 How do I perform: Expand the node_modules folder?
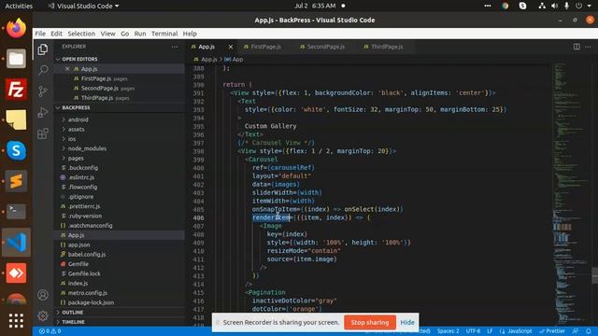click(x=87, y=148)
